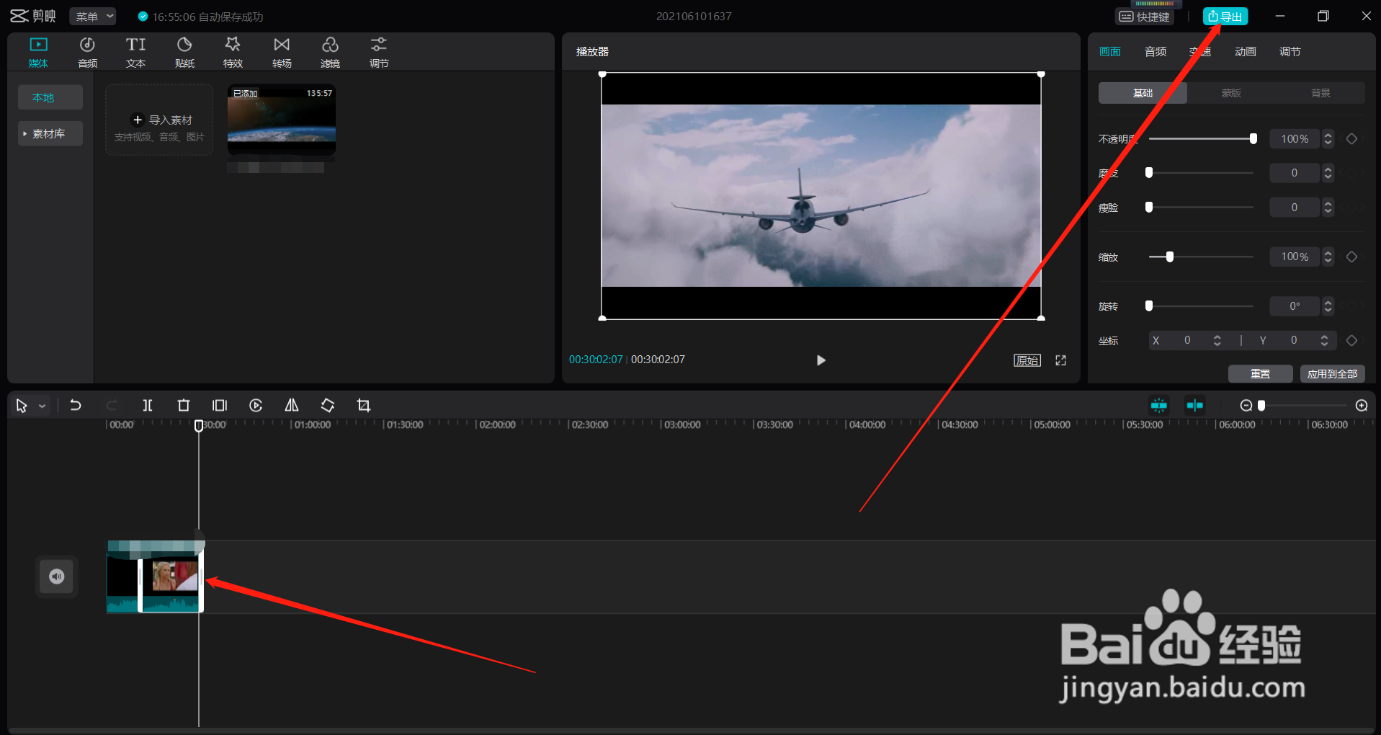Click the 旋转 rotation slider
Screen dimensions: 1381x735
[x=1202, y=306]
